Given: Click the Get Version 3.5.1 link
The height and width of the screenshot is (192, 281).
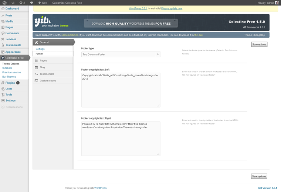Looking at the screenshot, I should point(267,188).
